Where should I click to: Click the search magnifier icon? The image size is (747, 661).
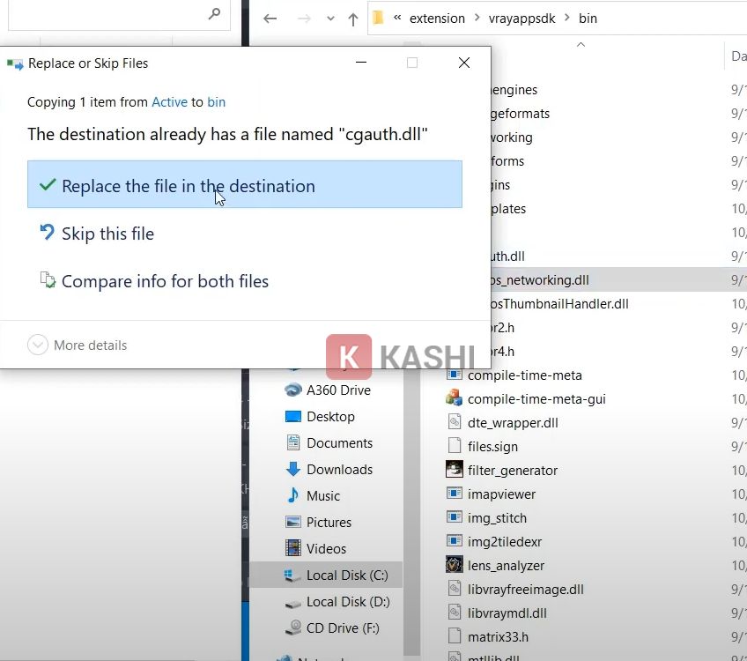[213, 14]
